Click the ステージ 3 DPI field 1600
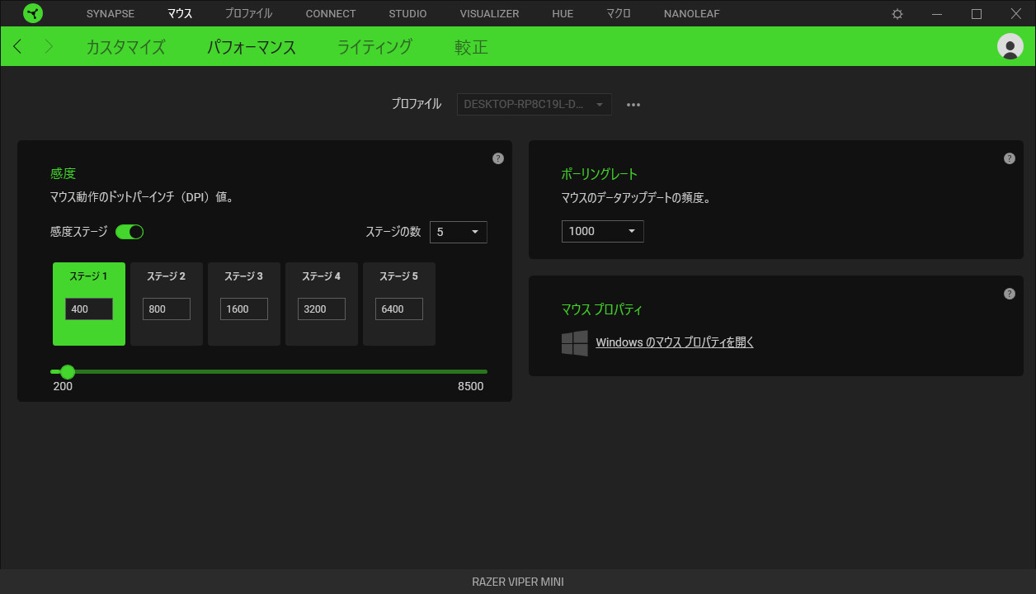 click(x=244, y=309)
